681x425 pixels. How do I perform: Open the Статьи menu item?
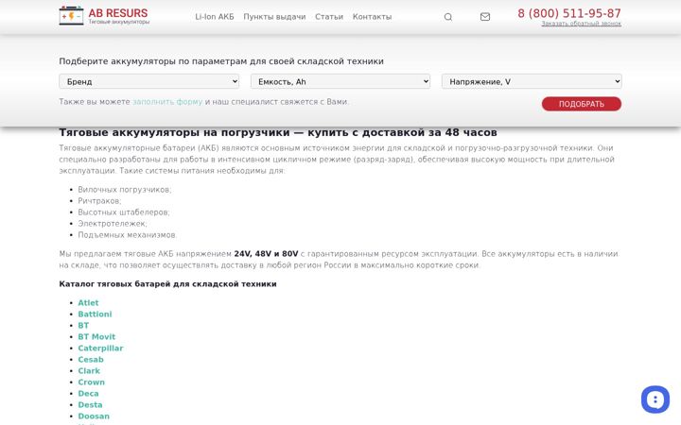(x=329, y=16)
